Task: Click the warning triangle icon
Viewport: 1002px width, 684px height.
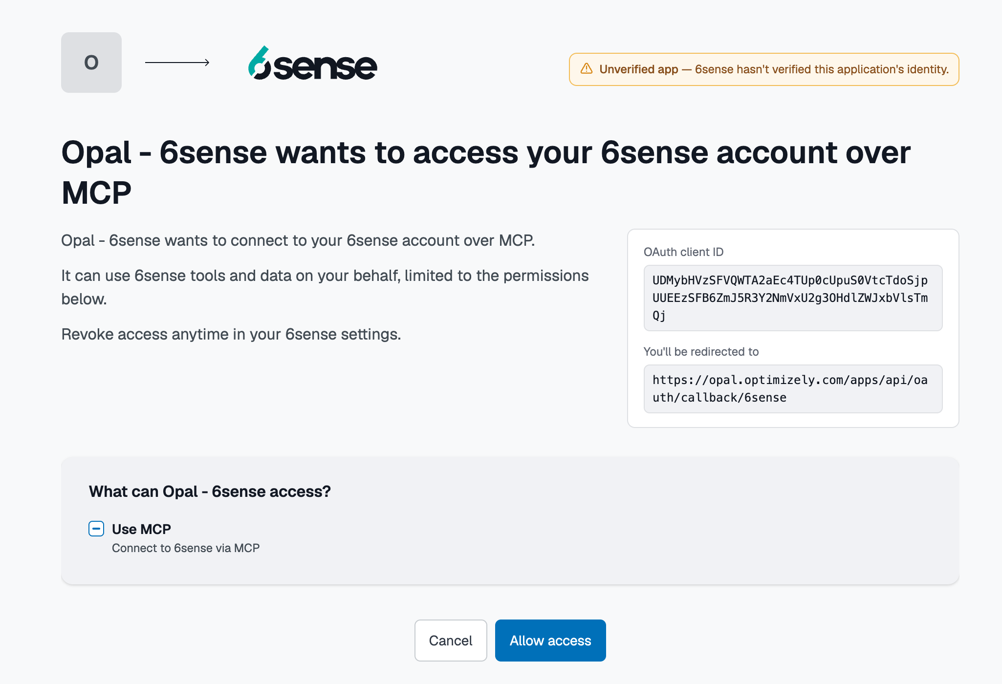Action: [x=587, y=69]
